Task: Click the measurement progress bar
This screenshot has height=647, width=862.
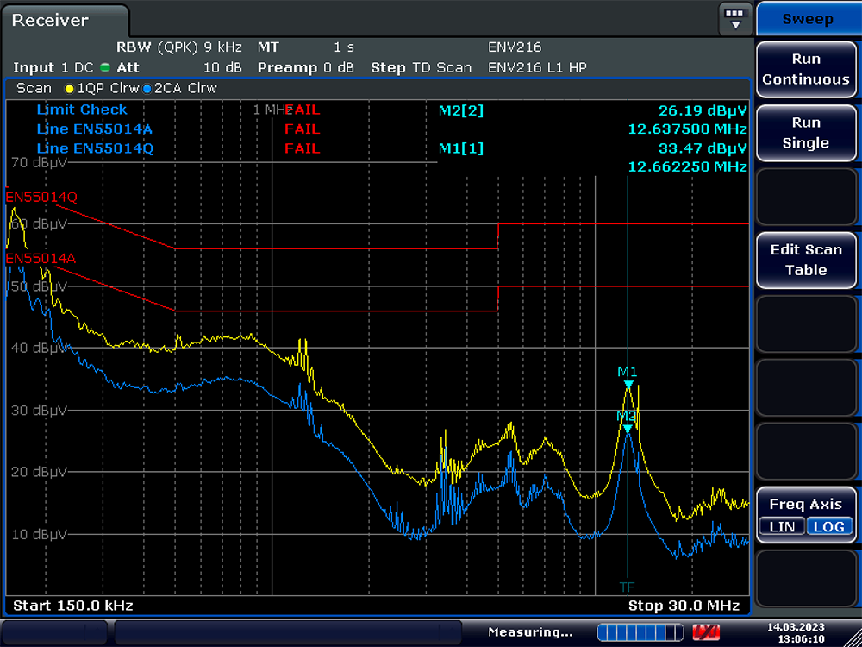Action: pyautogui.click(x=638, y=632)
